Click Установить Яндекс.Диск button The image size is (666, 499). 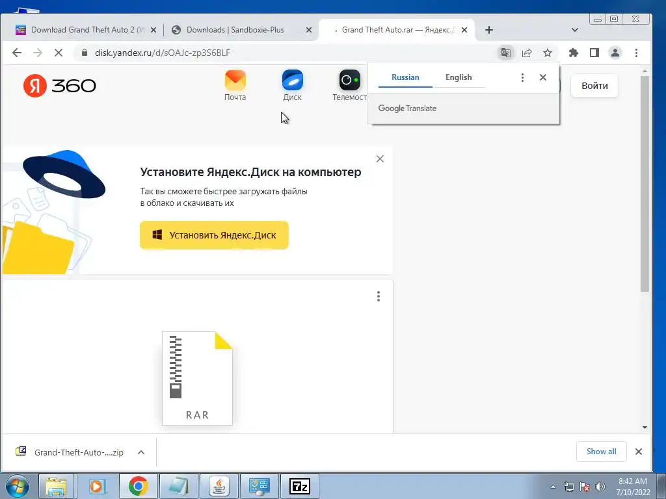pyautogui.click(x=214, y=235)
